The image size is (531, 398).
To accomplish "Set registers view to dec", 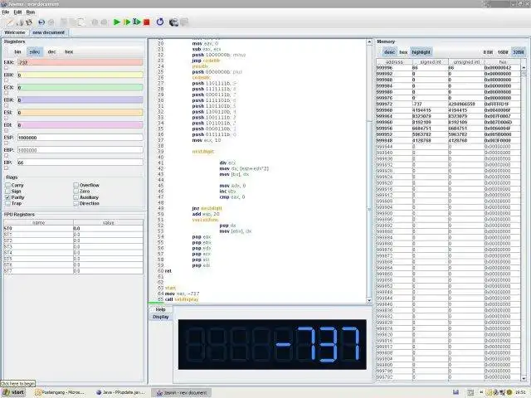I will (51, 51).
